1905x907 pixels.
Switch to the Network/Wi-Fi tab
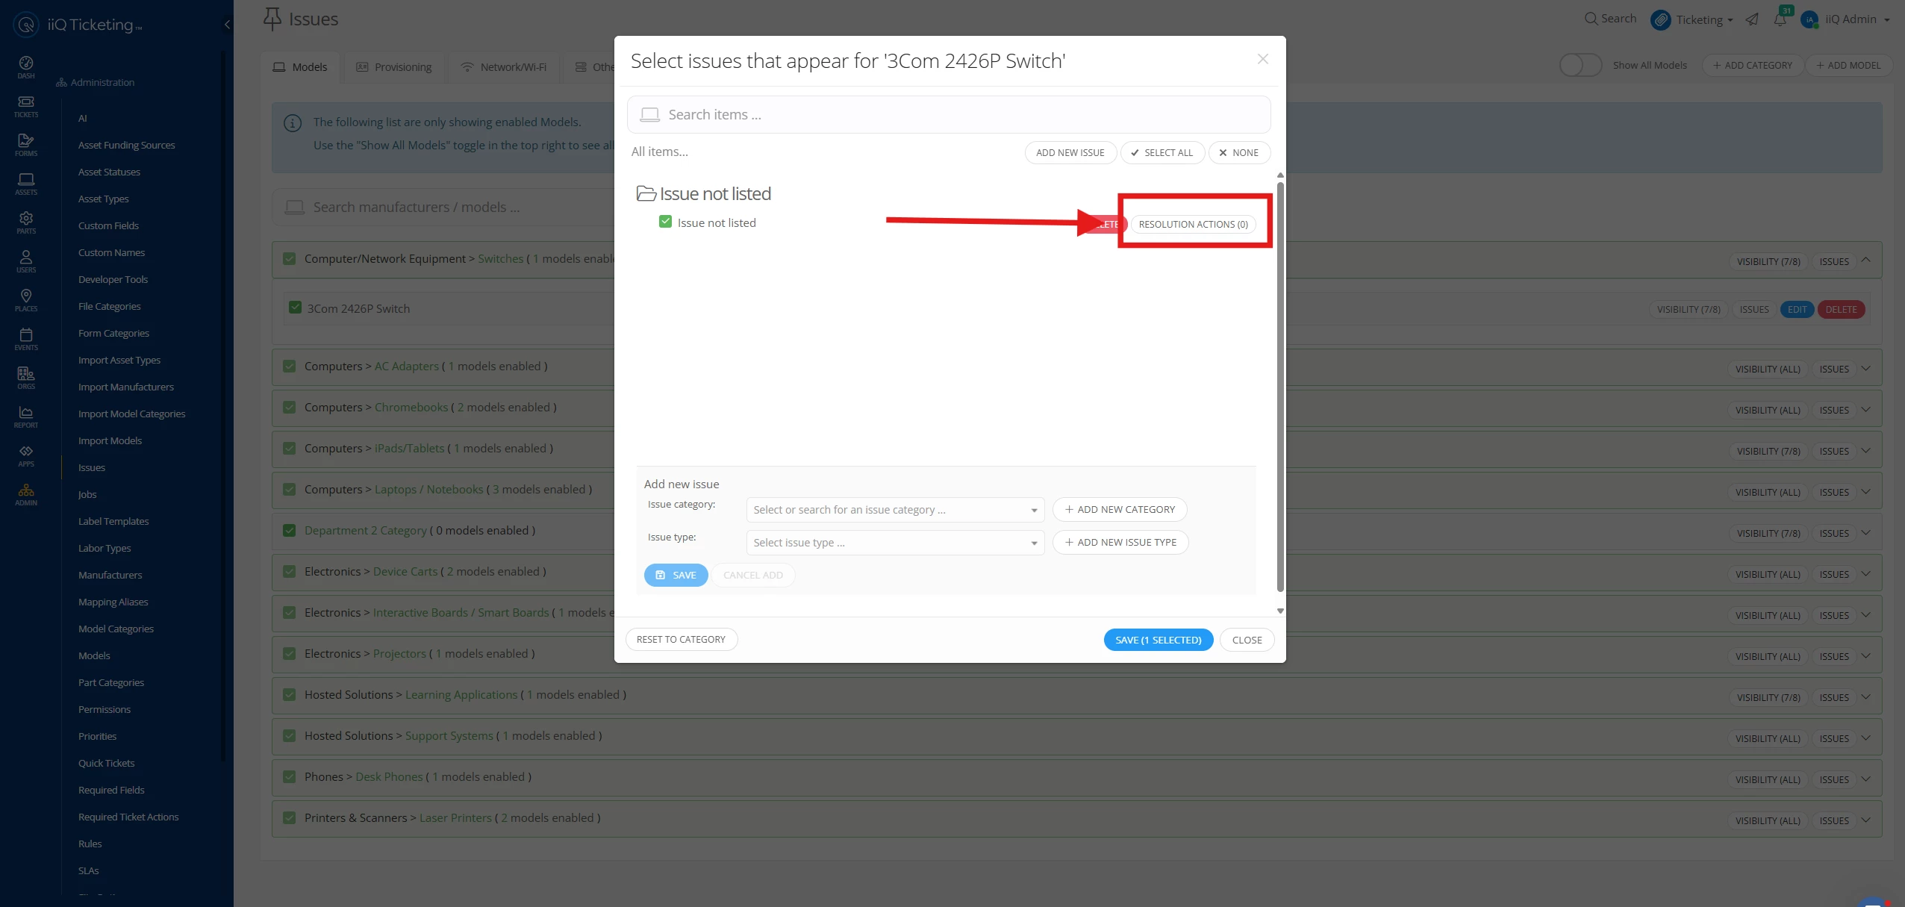click(504, 67)
